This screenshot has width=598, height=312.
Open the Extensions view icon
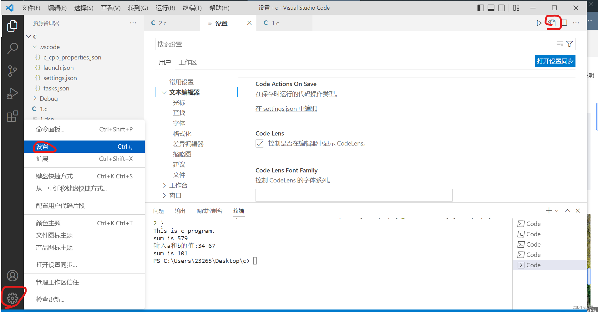[x=13, y=116]
